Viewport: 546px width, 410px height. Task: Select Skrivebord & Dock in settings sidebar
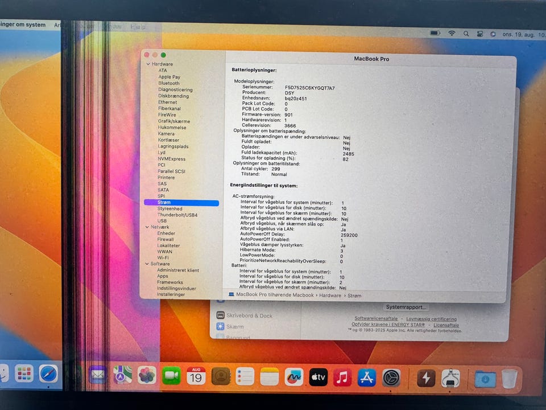pos(245,315)
